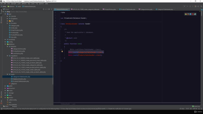Expand the Http folder
The height and width of the screenshot is (114, 203).
[7, 21]
